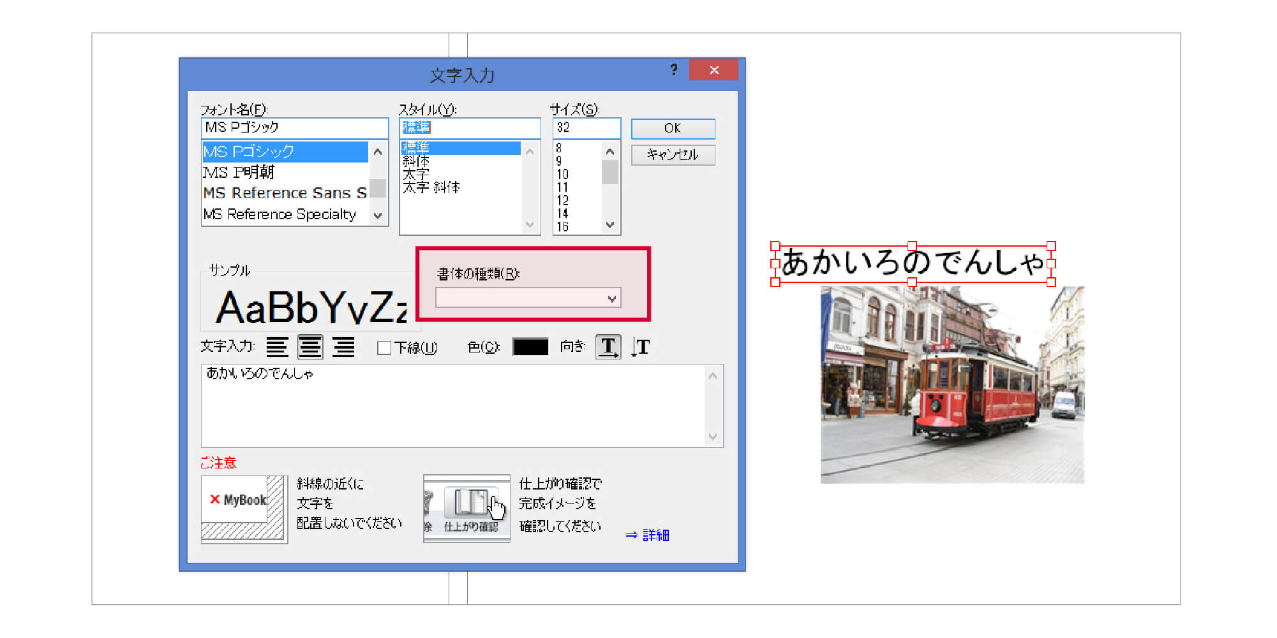Choose vertical text direction icon
Screen dimensions: 1277x638
(641, 347)
